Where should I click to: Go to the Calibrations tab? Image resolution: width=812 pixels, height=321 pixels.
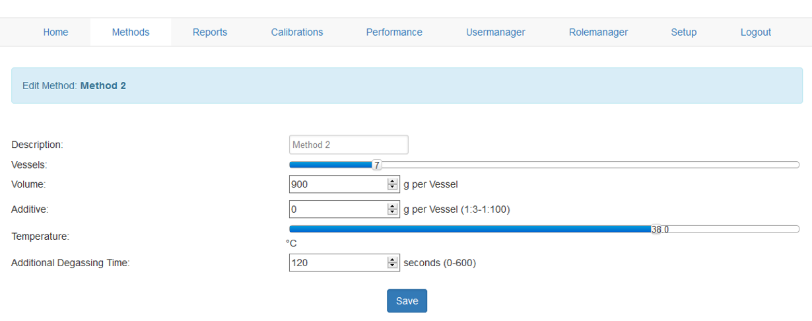point(296,32)
